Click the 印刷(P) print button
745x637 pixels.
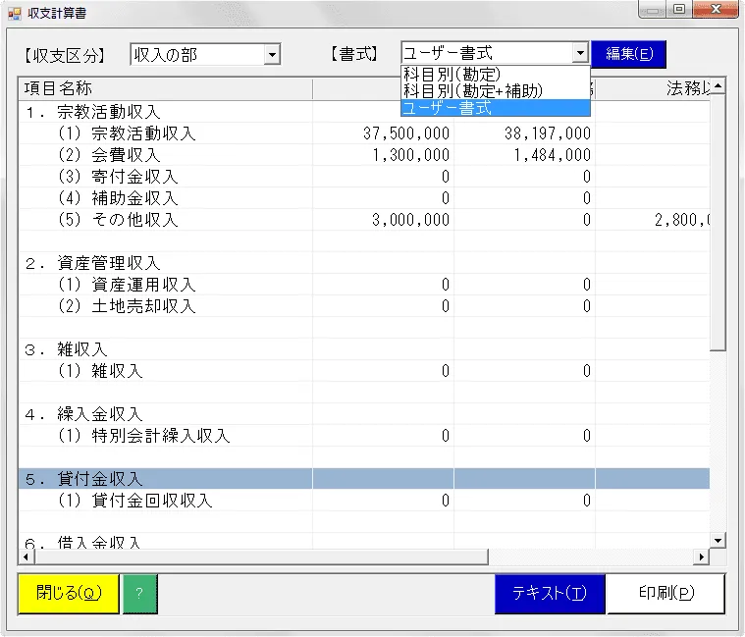point(665,593)
